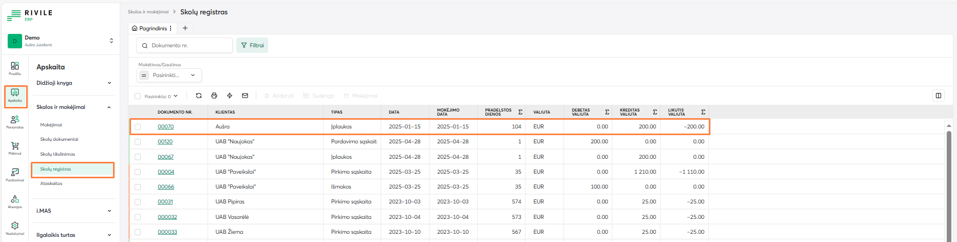
Task: Open Pirkimai module in sidebar
Action: 15,148
